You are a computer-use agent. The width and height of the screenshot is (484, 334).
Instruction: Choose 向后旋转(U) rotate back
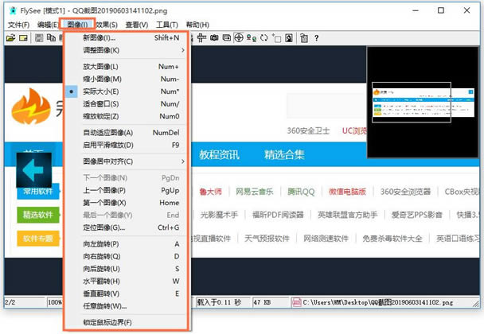[x=126, y=269]
